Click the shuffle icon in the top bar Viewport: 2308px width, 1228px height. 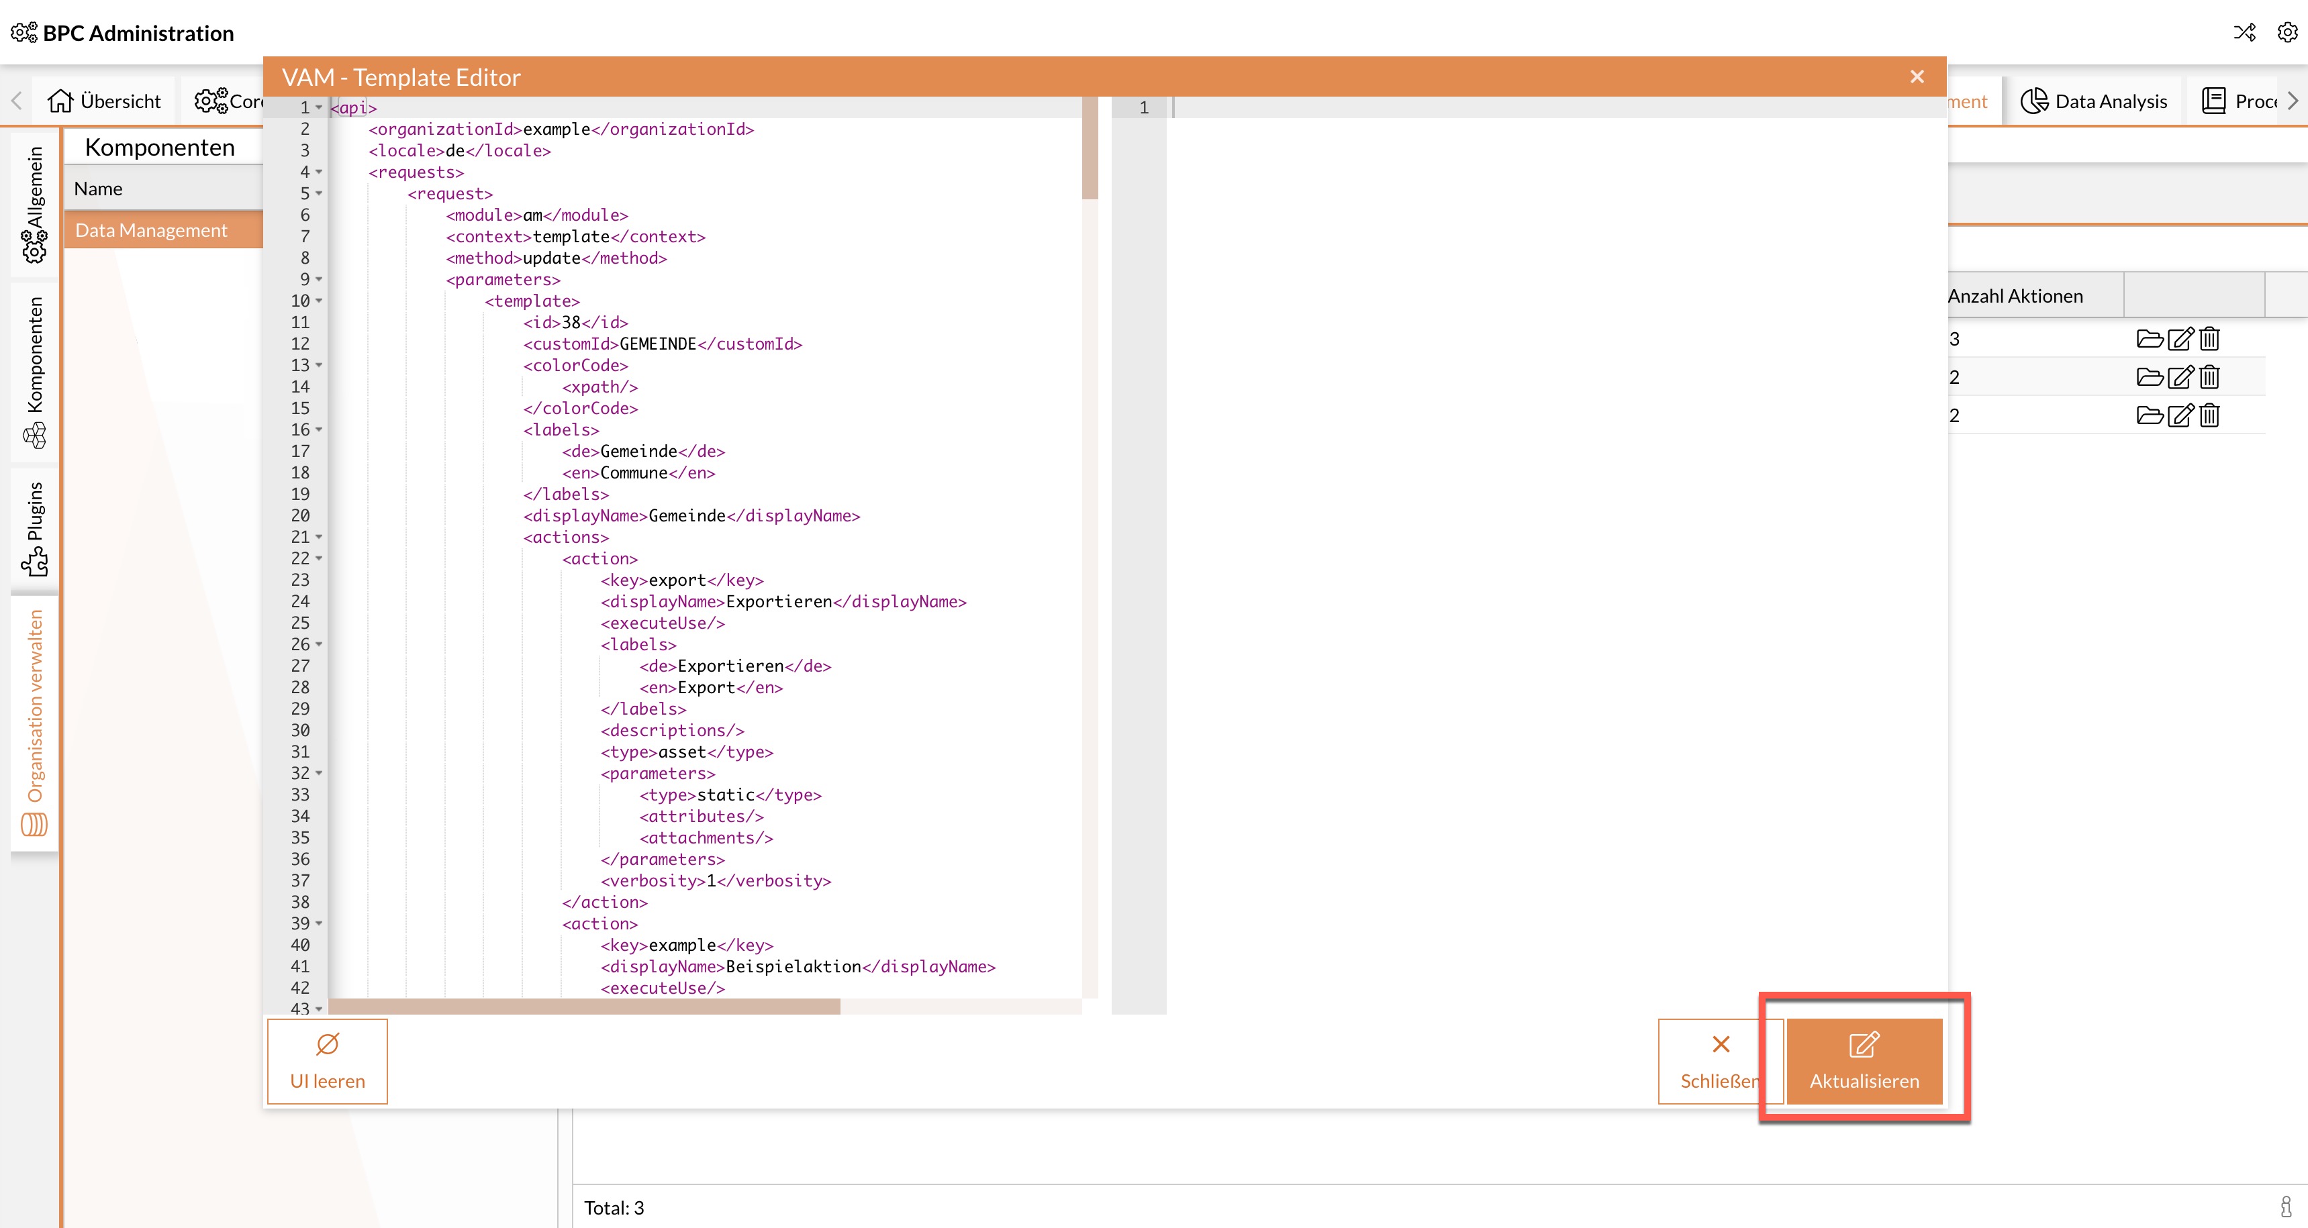point(2246,33)
